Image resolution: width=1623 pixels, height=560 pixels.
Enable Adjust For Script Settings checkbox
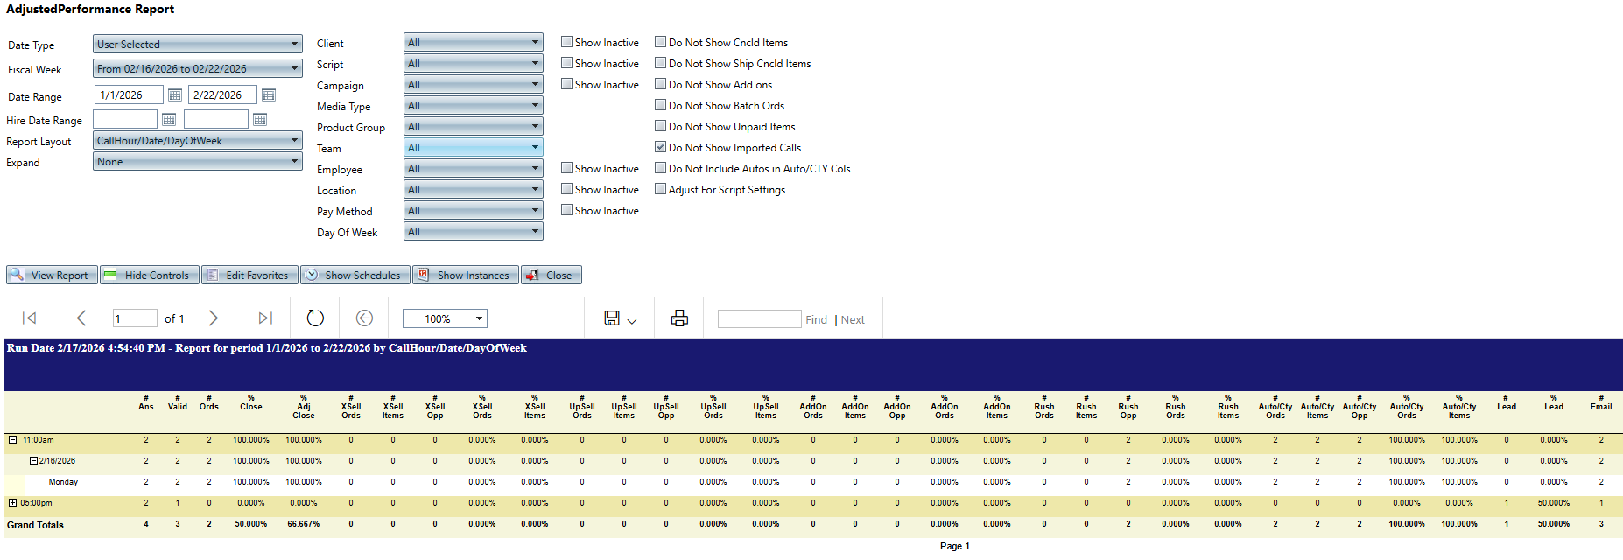click(x=661, y=189)
